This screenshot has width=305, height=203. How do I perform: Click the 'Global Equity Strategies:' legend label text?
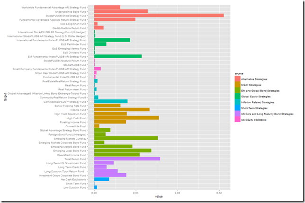point(256,97)
